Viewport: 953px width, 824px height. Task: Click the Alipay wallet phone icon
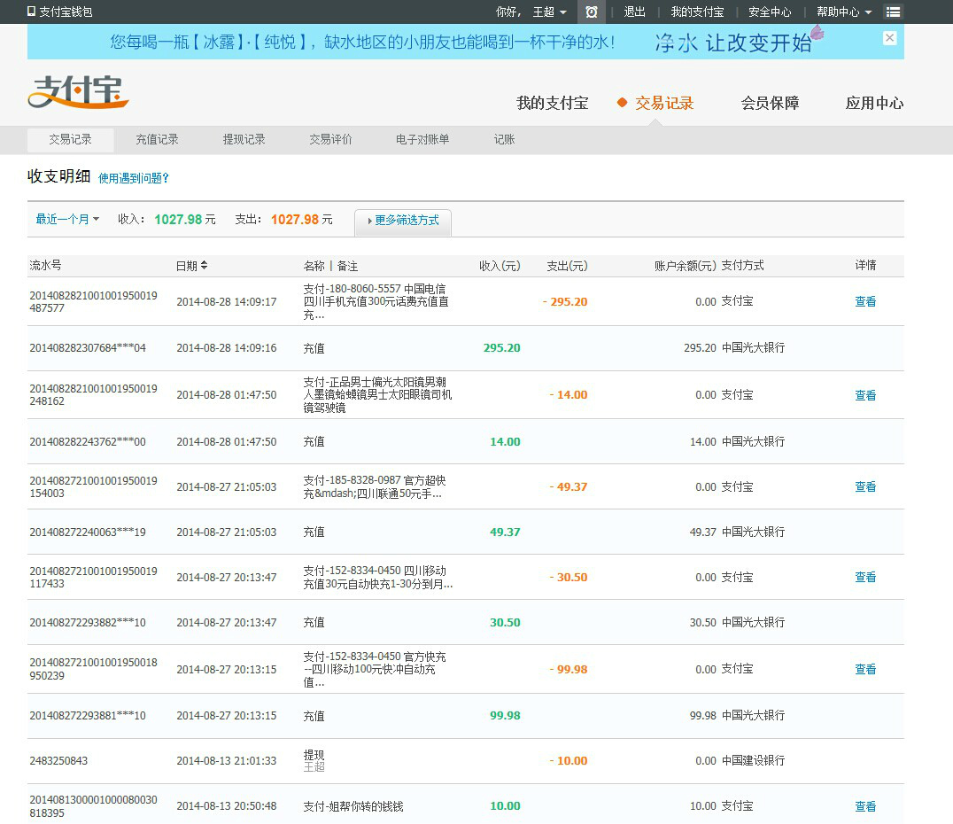coord(32,12)
